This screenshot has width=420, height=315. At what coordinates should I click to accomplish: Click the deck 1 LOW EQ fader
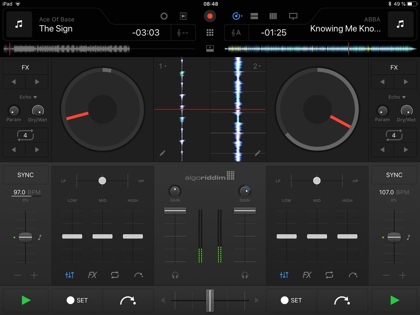[72, 236]
